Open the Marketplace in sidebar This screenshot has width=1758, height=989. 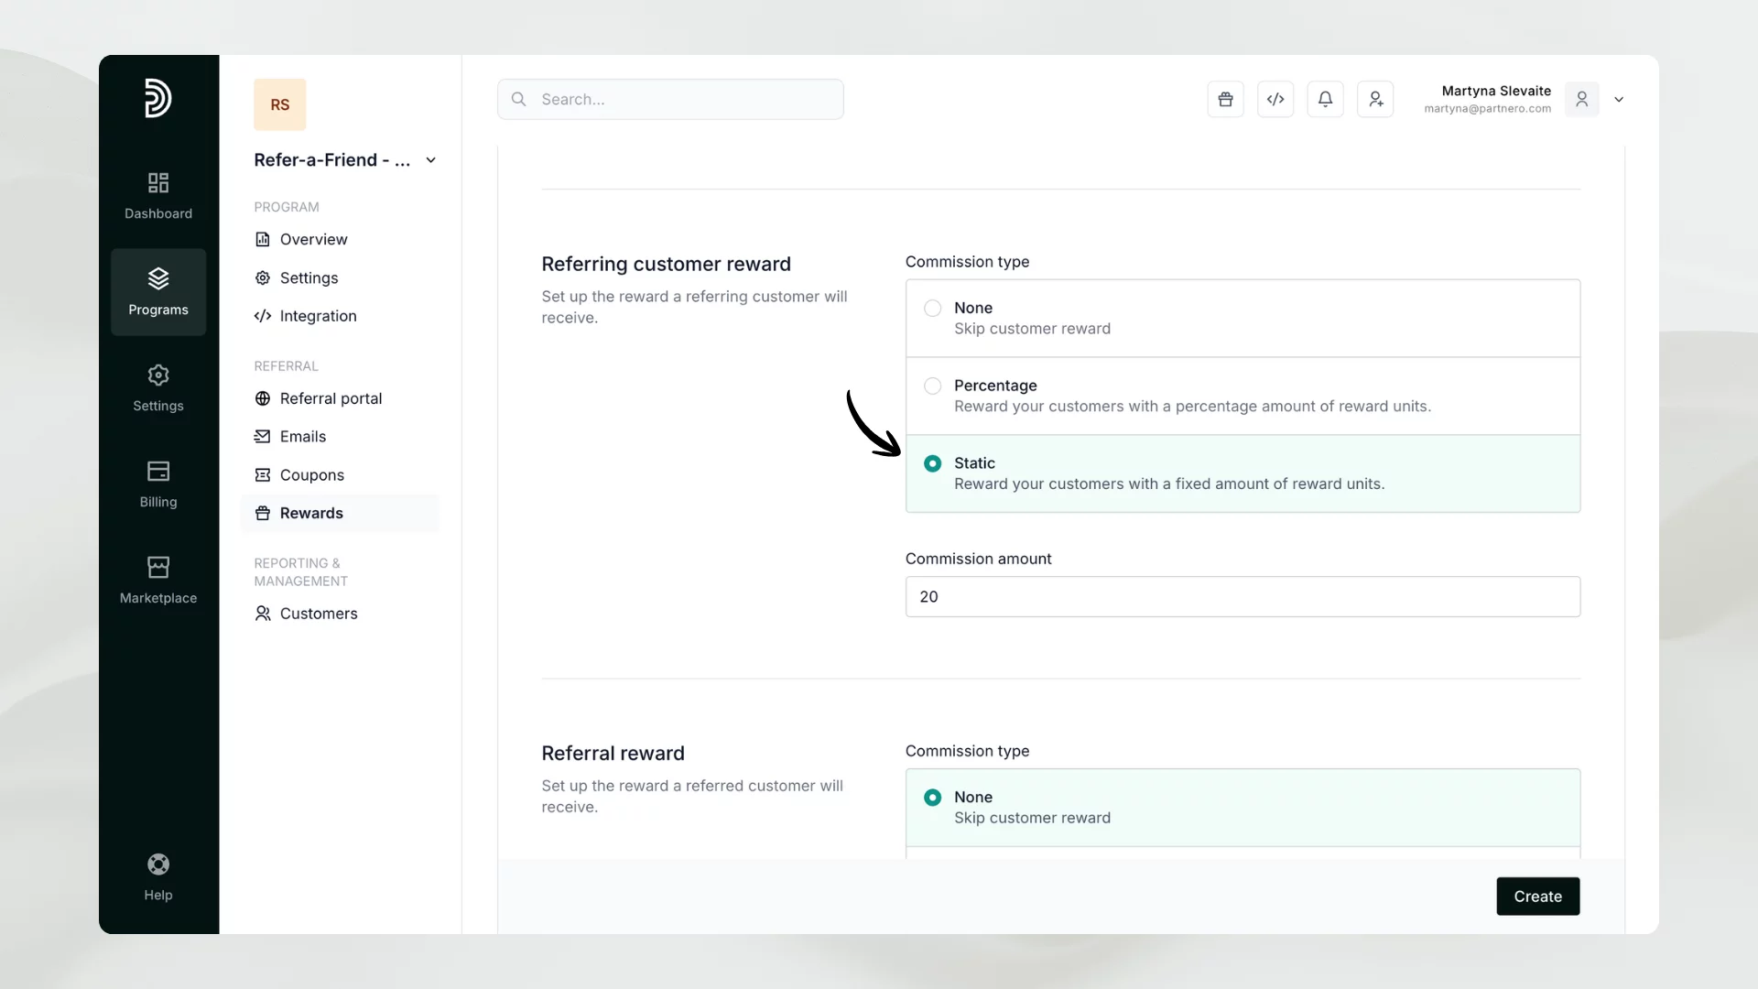pos(158,581)
